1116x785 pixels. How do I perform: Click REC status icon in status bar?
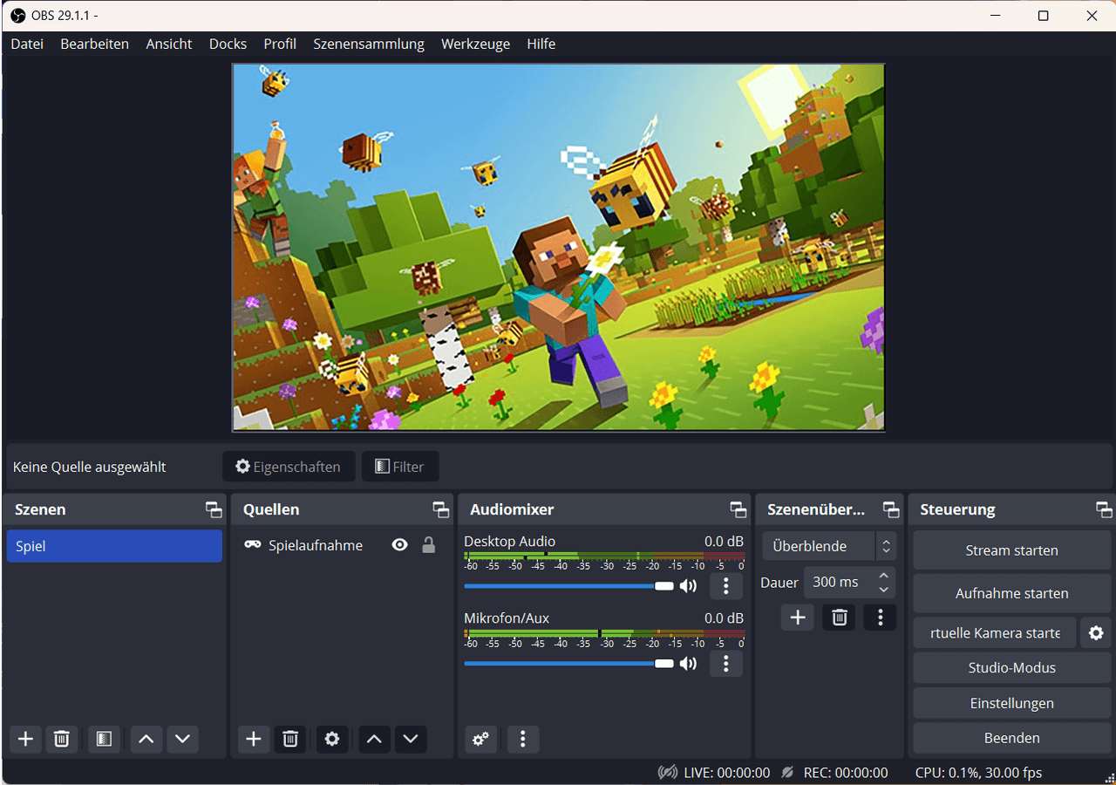(x=787, y=773)
